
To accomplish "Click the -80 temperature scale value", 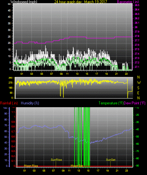I will (137, 158).
